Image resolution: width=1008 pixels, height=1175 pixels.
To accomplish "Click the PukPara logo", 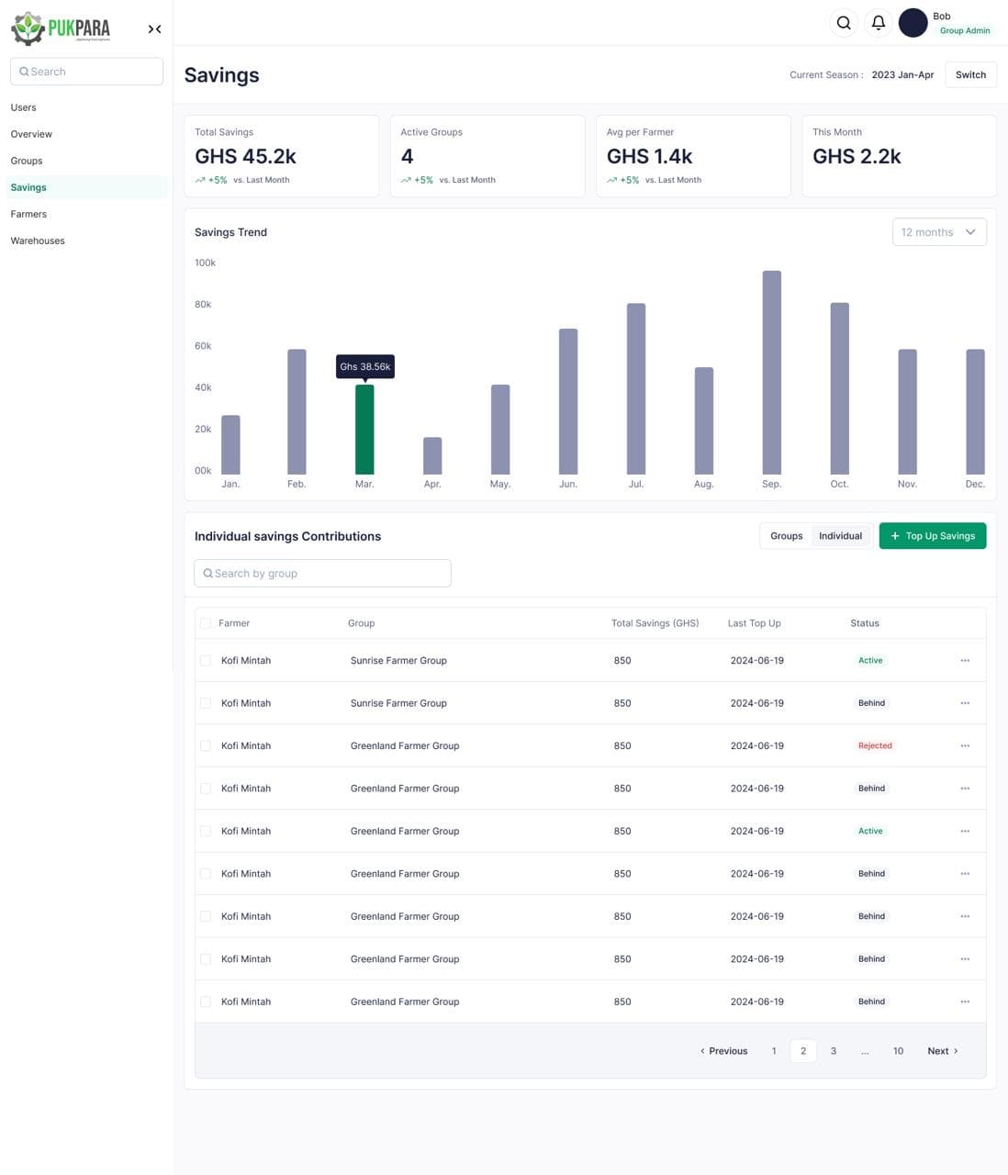I will pos(60,28).
